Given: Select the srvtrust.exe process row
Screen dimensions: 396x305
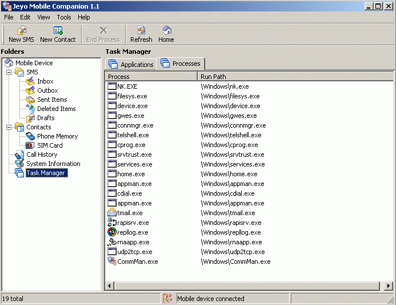Looking at the screenshot, I should [x=249, y=155].
